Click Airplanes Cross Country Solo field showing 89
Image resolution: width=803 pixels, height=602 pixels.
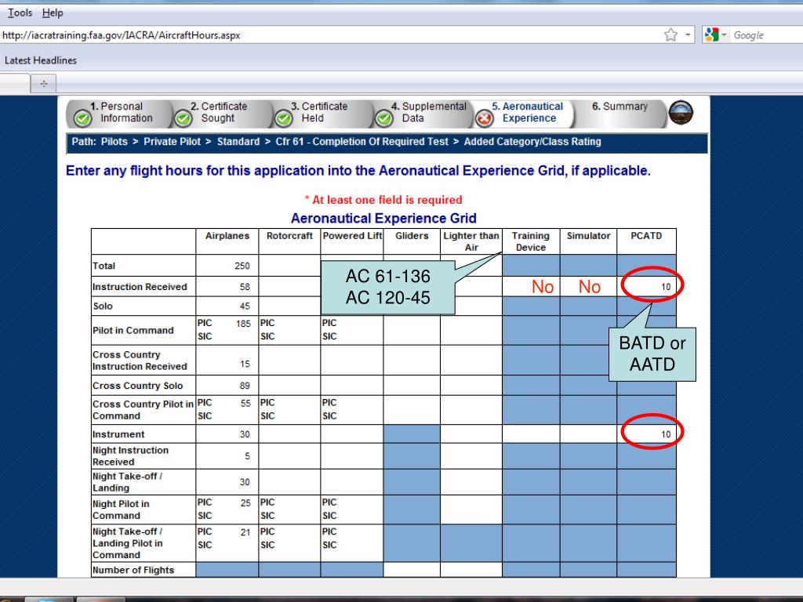227,386
